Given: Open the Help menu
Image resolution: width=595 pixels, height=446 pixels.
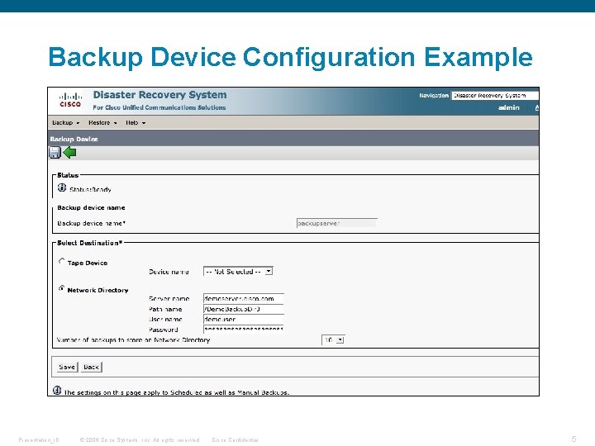Looking at the screenshot, I should pos(136,122).
